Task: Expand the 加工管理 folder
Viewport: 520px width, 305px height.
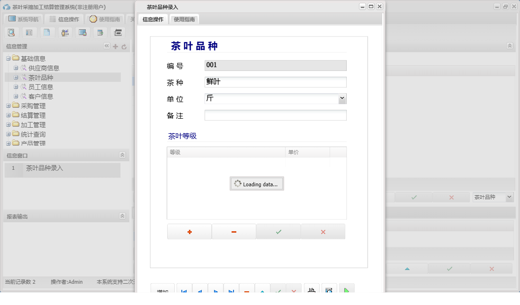Action: point(9,125)
